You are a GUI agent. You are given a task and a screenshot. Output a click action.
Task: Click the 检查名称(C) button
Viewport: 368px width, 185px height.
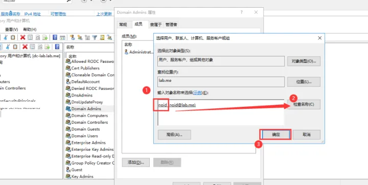click(x=304, y=104)
